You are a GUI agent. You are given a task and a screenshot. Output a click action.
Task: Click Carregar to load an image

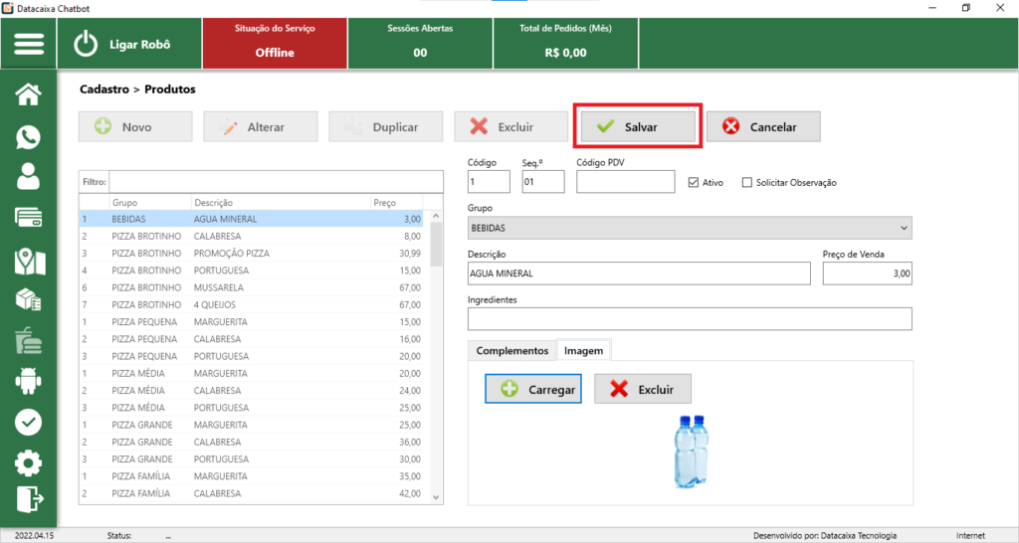coord(533,389)
